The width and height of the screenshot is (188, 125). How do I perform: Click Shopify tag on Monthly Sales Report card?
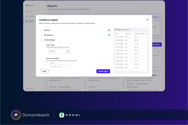coord(130,84)
